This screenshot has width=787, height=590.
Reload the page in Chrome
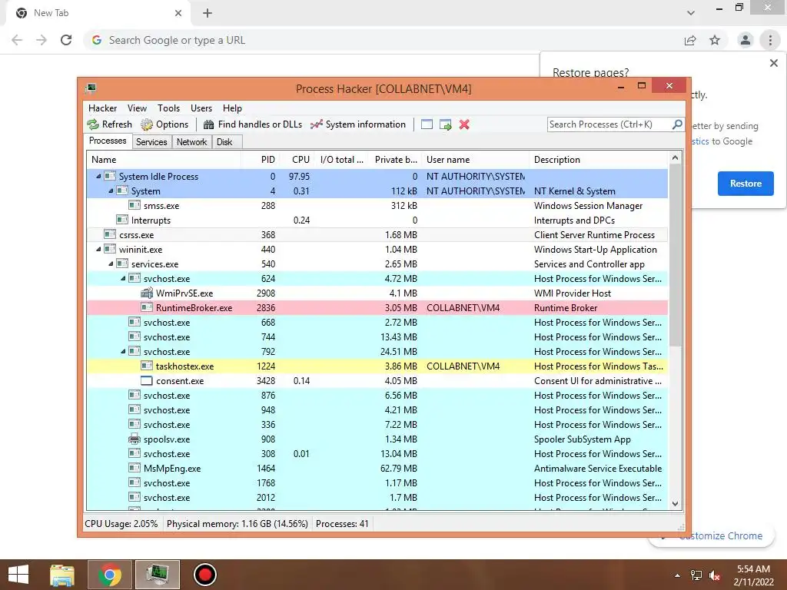click(66, 40)
